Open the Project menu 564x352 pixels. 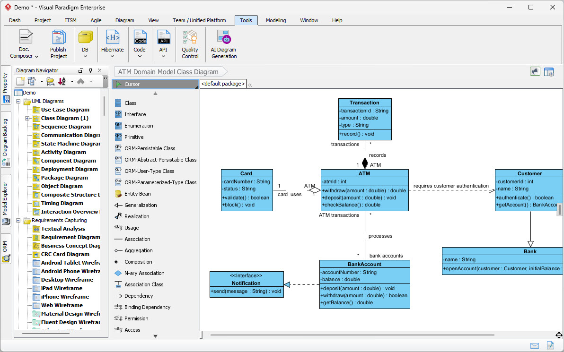[x=43, y=20]
